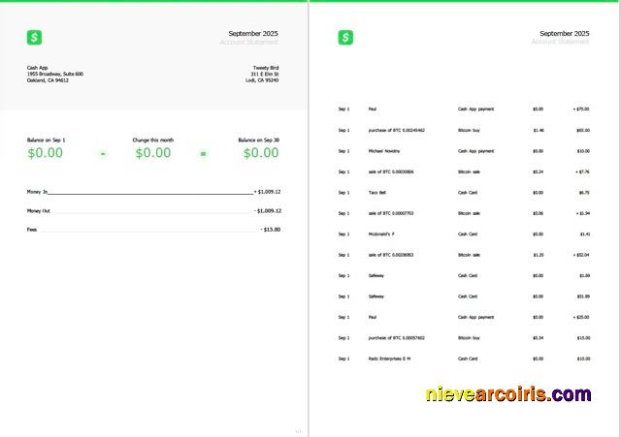
Task: Click the Balance on Sep 1 amount
Action: (46, 153)
